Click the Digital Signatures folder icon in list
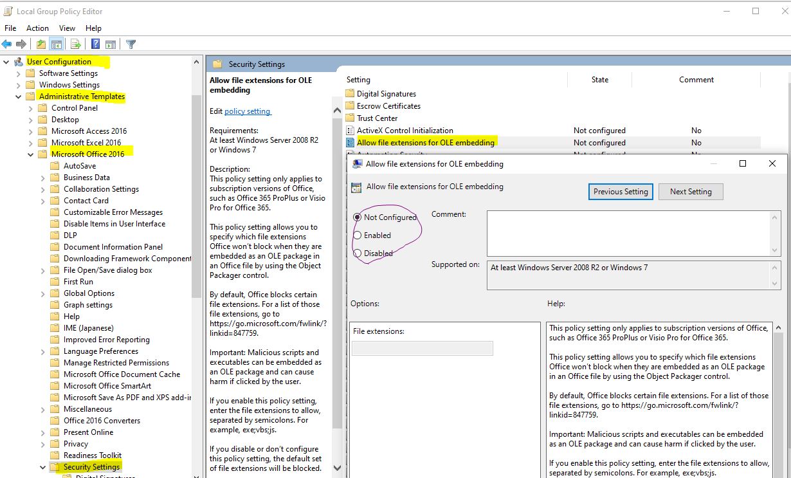 pos(350,94)
